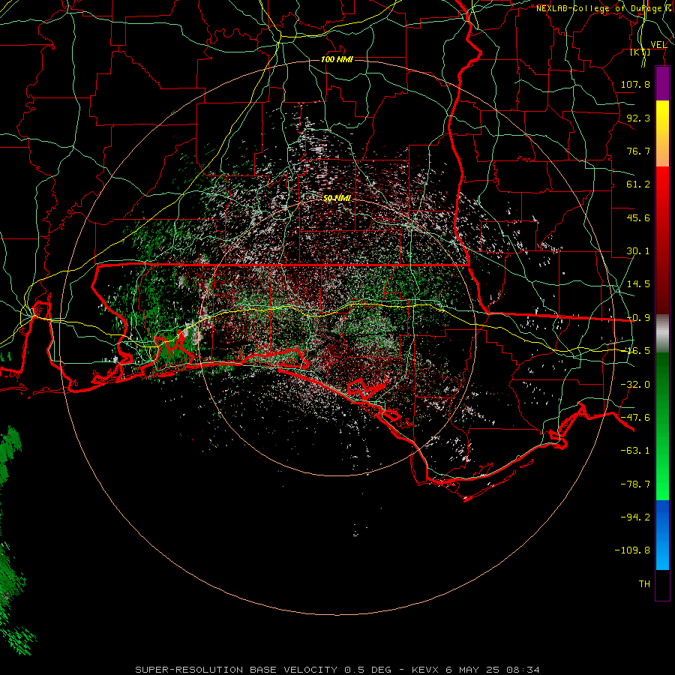This screenshot has height=675, width=675.
Task: Click the -94.2 velocity scale value
Action: (635, 517)
